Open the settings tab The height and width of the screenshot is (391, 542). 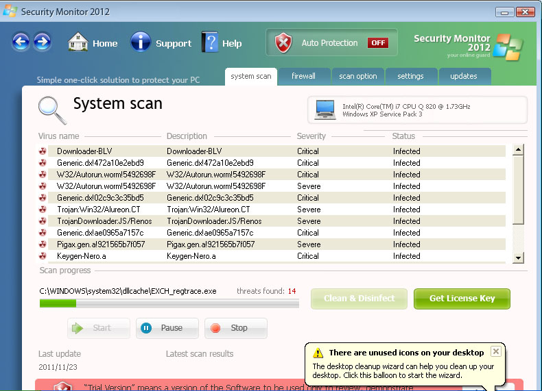411,76
